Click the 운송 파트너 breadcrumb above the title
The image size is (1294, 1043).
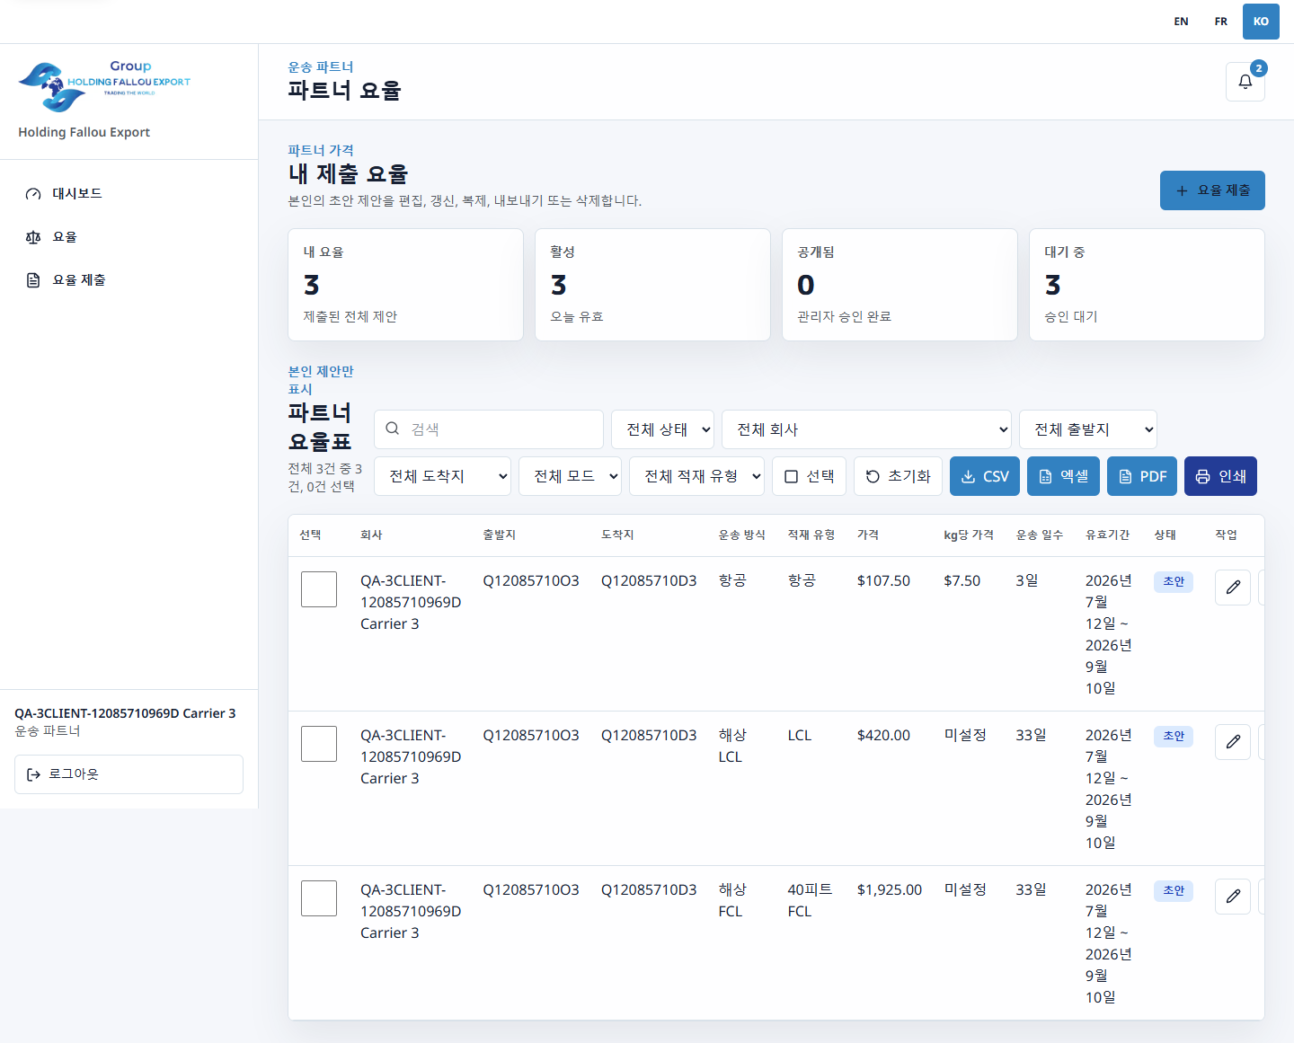tap(321, 67)
